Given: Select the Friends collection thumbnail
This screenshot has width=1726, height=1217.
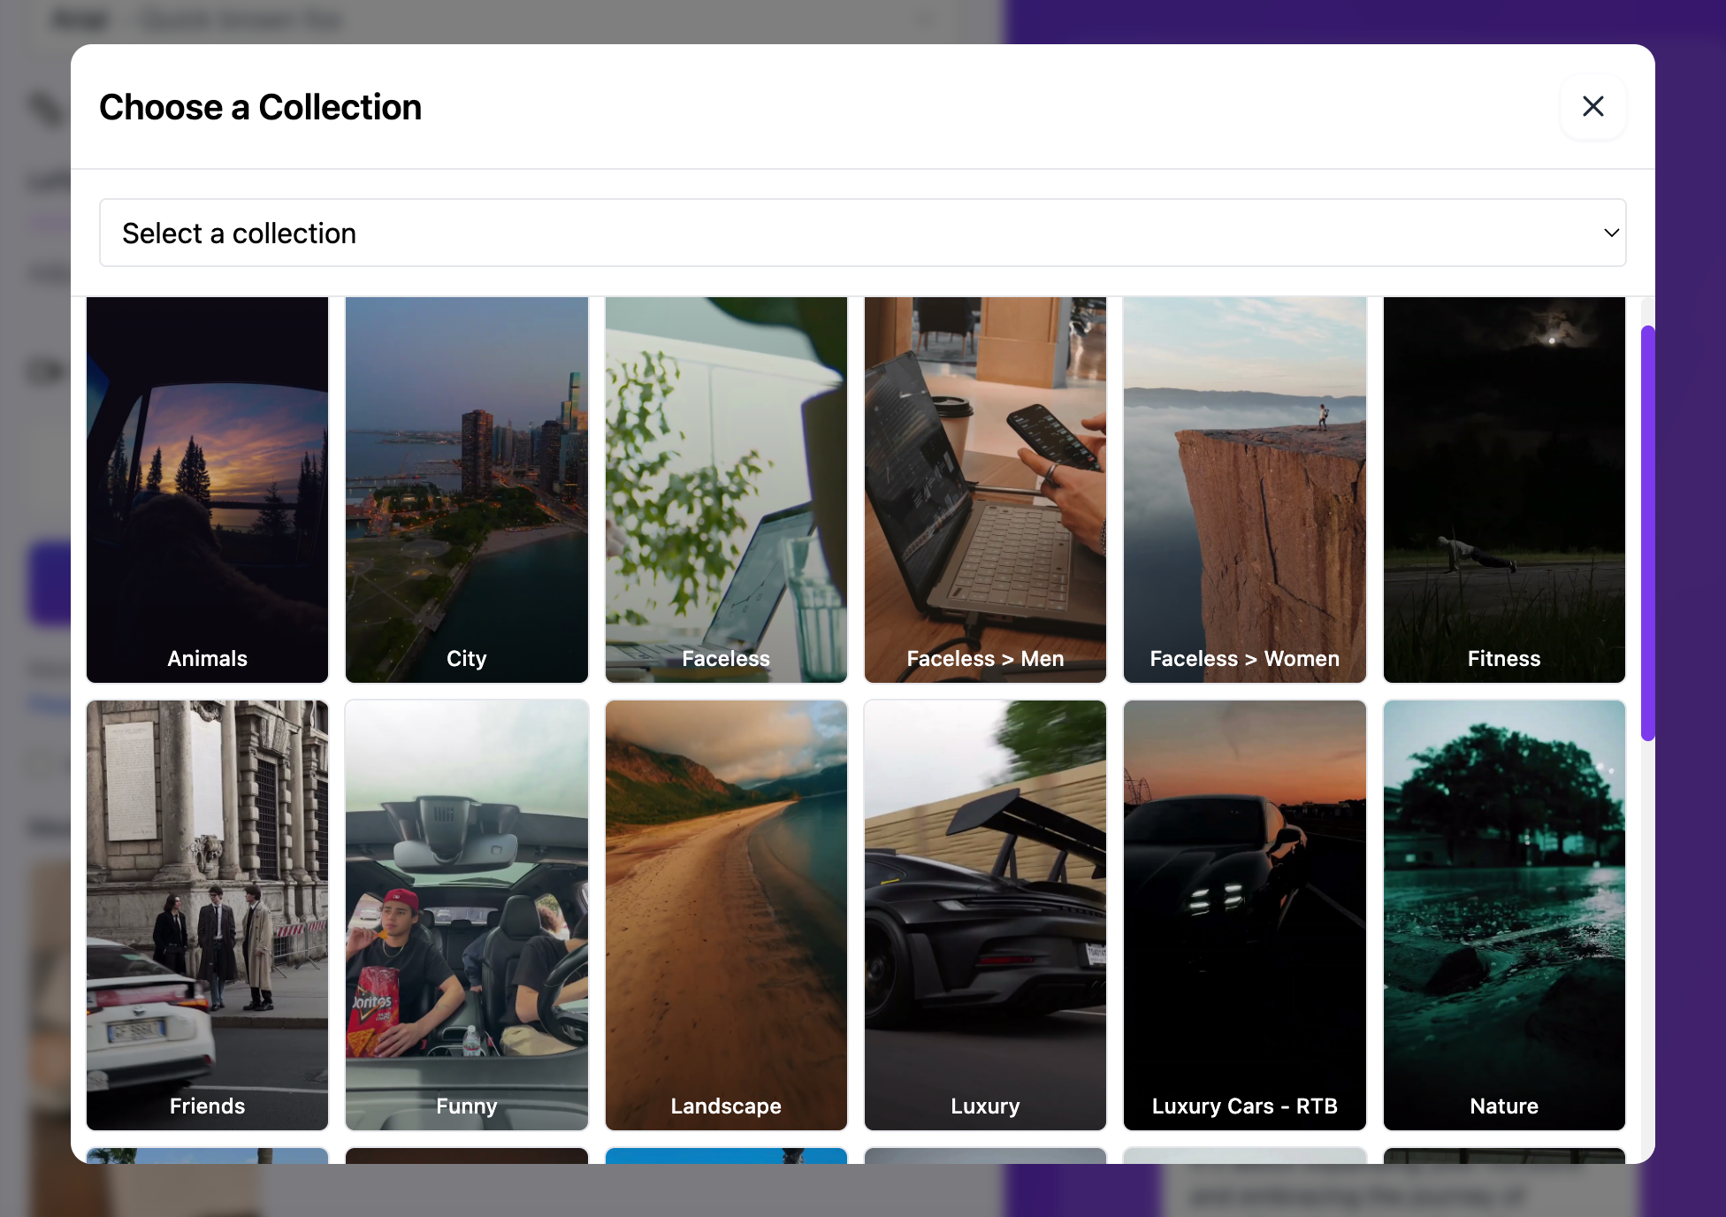Looking at the screenshot, I should 207,915.
